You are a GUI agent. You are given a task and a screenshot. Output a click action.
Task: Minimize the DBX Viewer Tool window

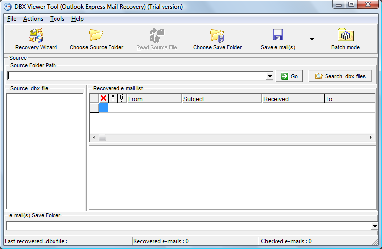(339, 4)
